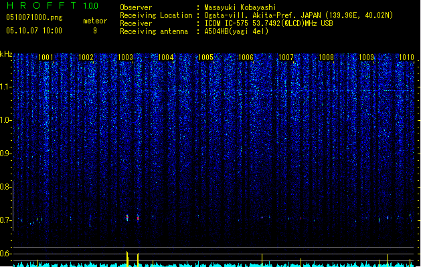Screen dimensions: 421x267
Task: Click the 1003 time marker
Action: pos(126,57)
